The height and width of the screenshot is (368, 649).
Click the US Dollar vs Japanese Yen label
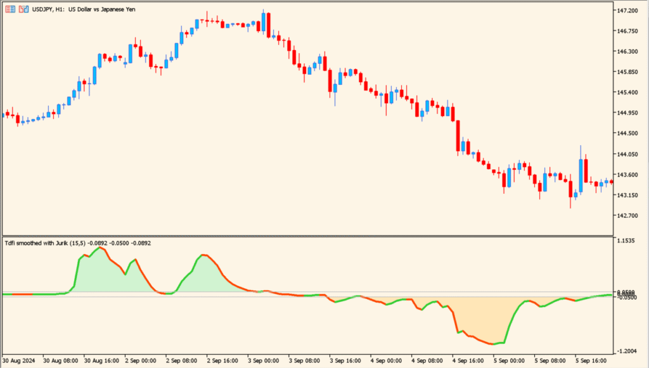pos(101,8)
